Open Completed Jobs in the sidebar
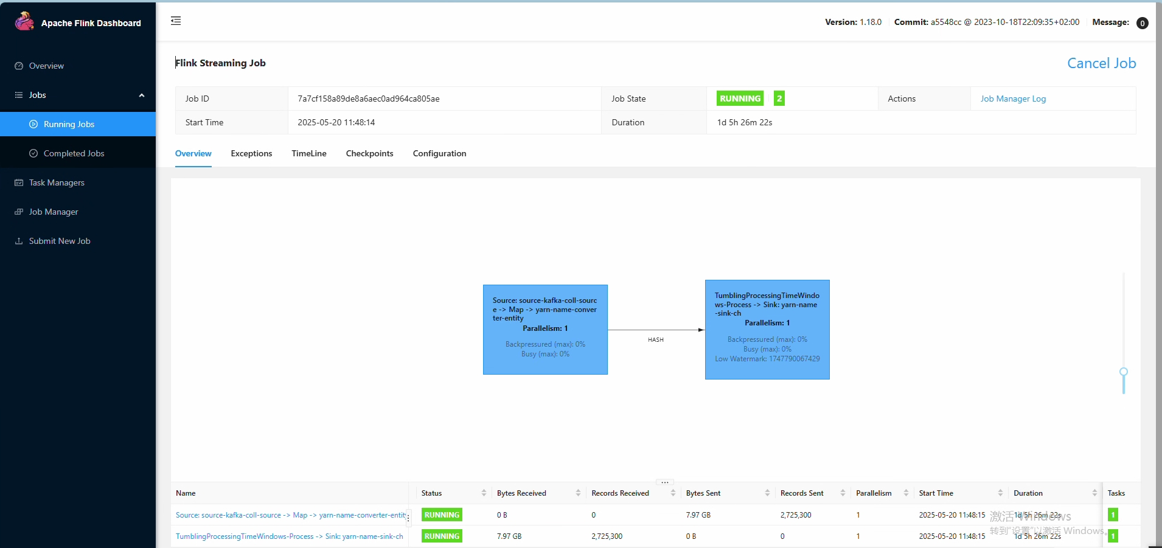 coord(78,153)
